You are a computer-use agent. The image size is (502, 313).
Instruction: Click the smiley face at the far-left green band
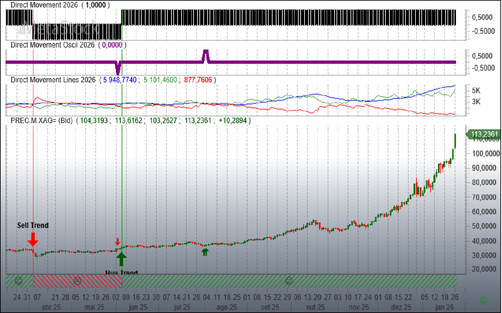[19, 281]
